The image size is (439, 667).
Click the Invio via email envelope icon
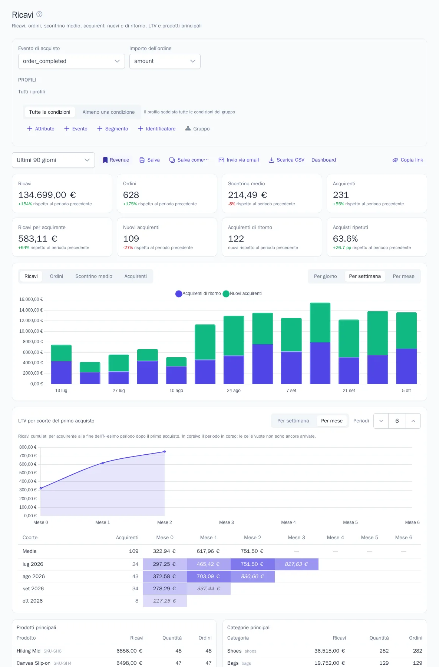(x=221, y=160)
